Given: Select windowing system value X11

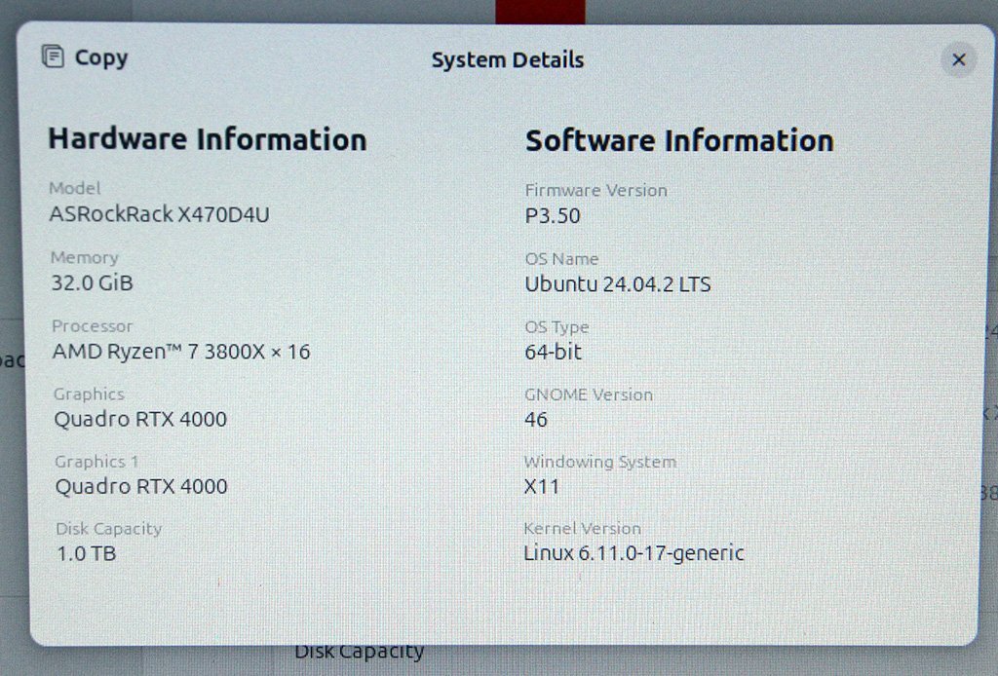Looking at the screenshot, I should (x=542, y=486).
